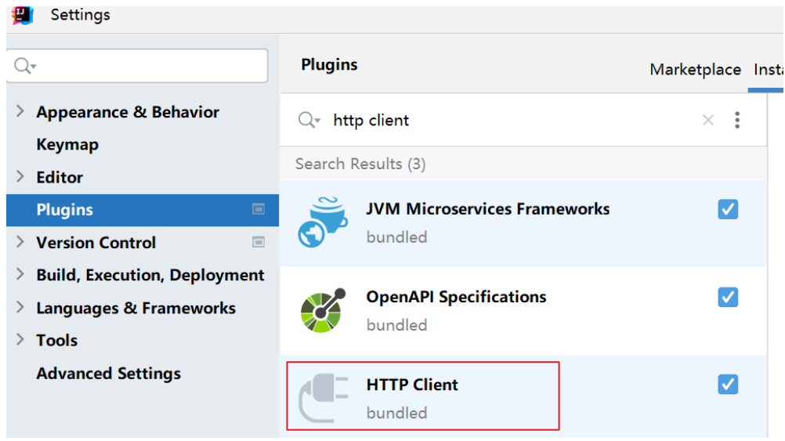Disable the JVM Microservices Frameworks plugin checkbox
Viewport: 785px width, 441px height.
(728, 209)
